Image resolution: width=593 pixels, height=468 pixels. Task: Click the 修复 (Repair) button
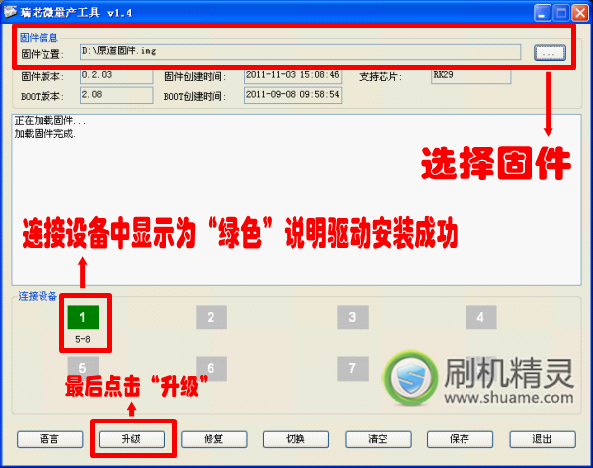point(214,439)
